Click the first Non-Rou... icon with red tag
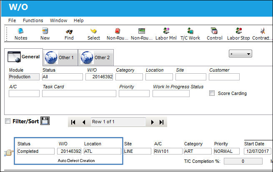This screenshot has height=172, width=273. pos(118,31)
